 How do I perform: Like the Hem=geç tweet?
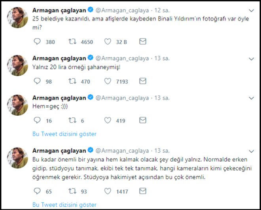tap(108, 120)
